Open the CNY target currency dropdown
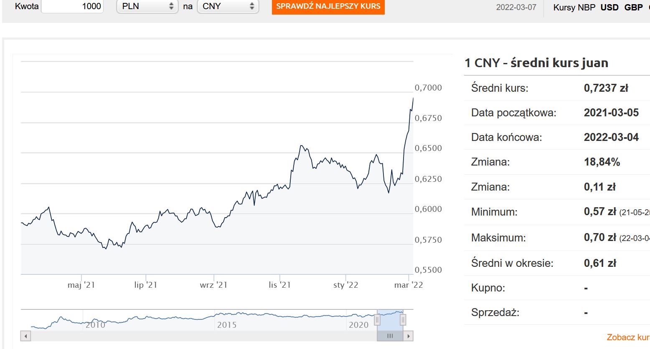The width and height of the screenshot is (650, 349). 228,6
